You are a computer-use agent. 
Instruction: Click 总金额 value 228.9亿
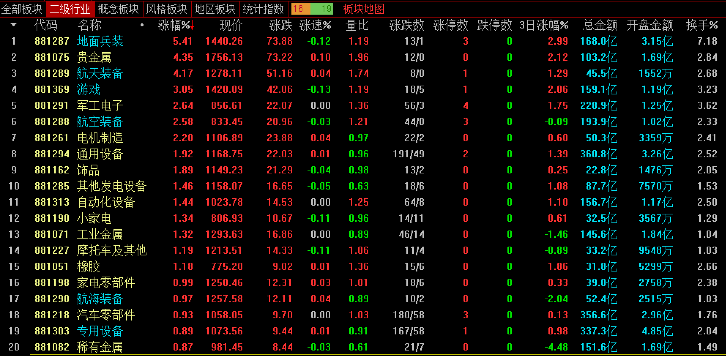point(599,105)
